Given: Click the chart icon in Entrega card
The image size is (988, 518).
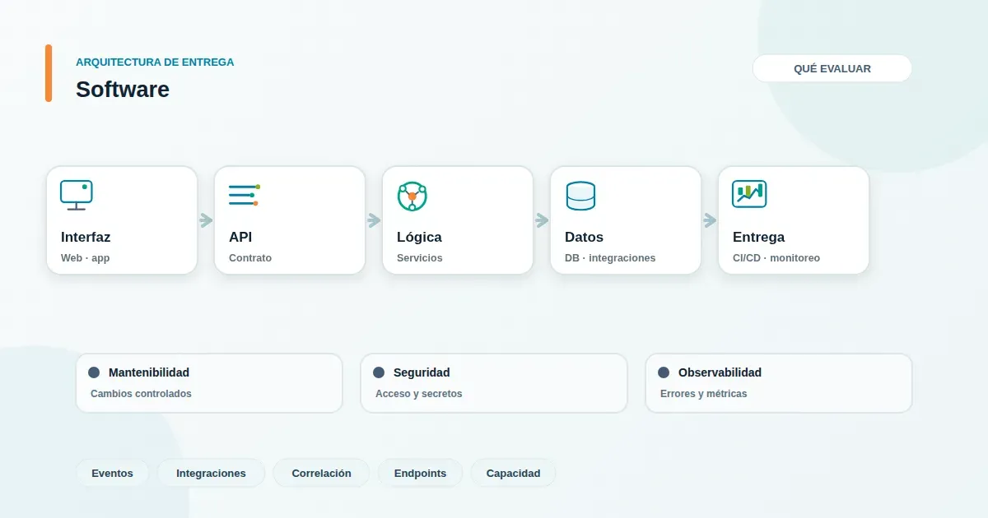Looking at the screenshot, I should [749, 194].
